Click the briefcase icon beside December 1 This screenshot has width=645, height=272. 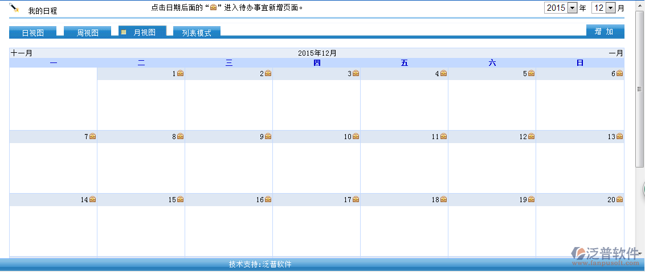[x=180, y=73]
